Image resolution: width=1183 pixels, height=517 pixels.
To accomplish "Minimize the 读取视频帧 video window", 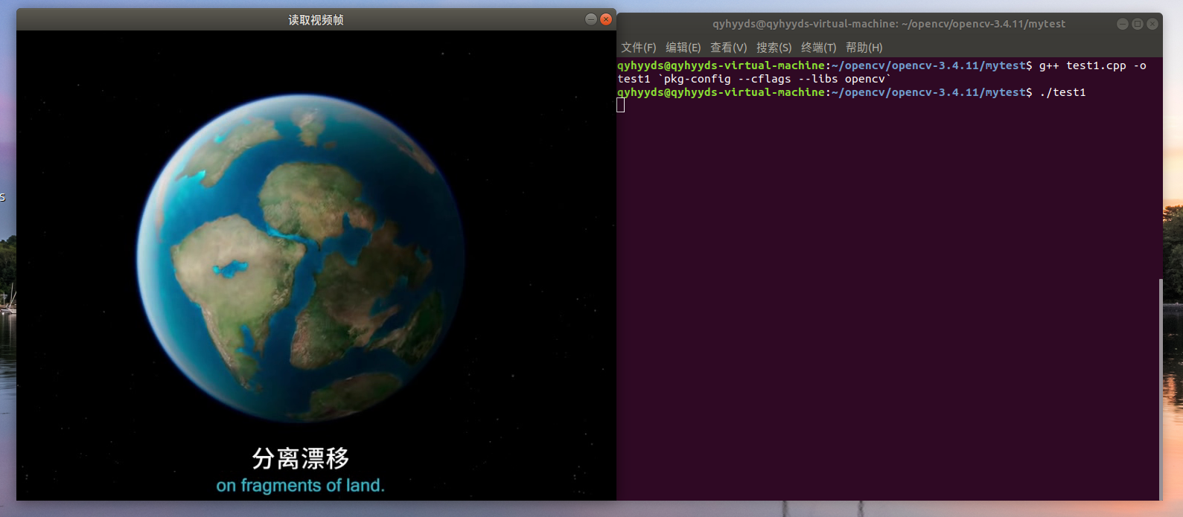I will (591, 19).
